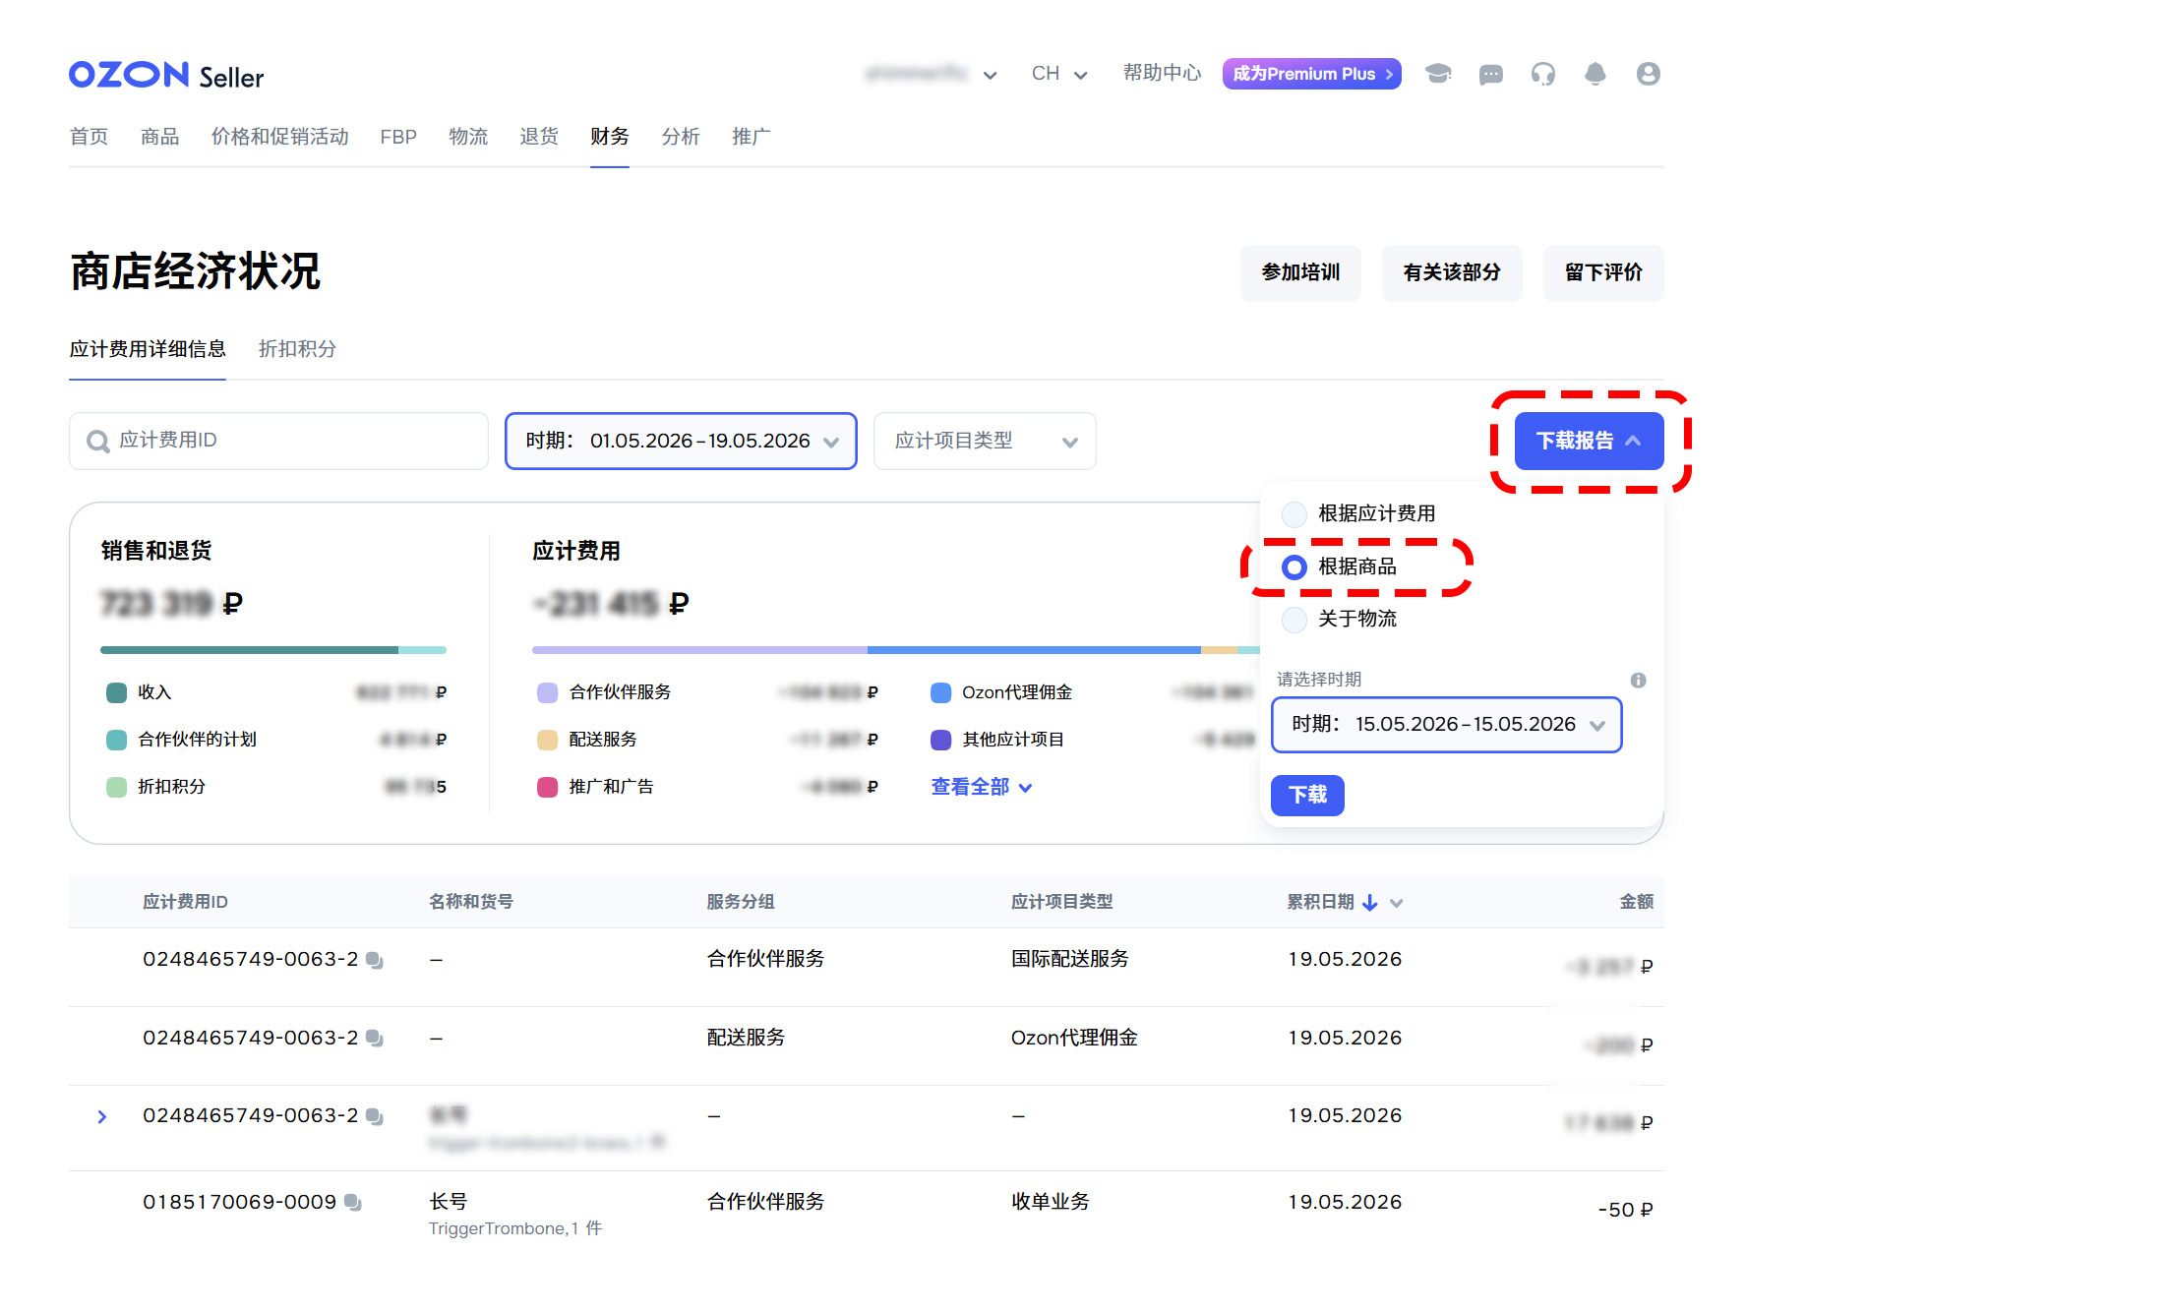Open the FBP menu item

click(398, 137)
